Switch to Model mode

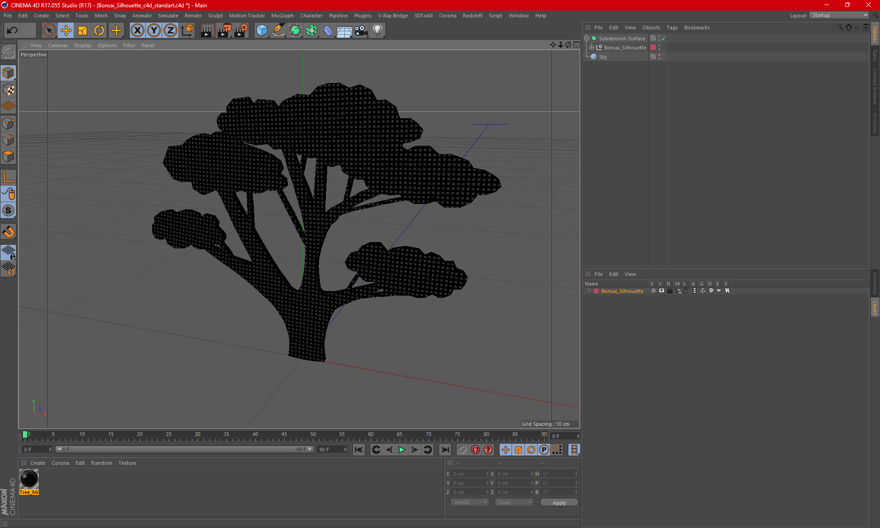[x=8, y=73]
